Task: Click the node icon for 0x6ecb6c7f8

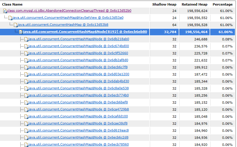Action: pos(26,67)
